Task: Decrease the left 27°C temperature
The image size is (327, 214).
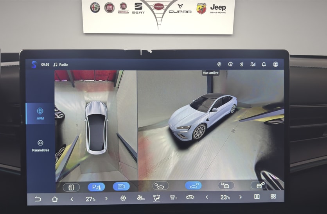Action: 72,199
